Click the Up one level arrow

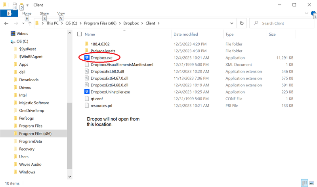click(x=30, y=23)
